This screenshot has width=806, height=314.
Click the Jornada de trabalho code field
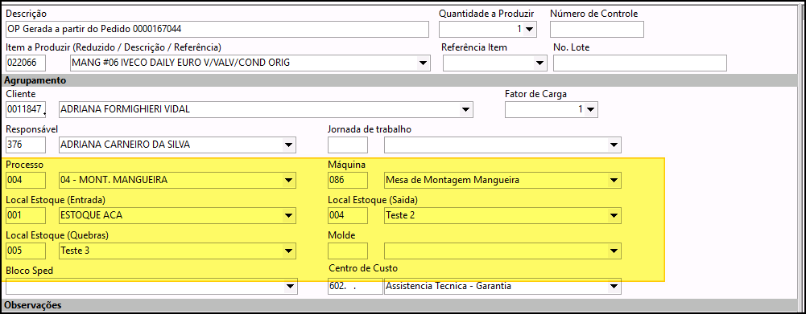tap(348, 145)
